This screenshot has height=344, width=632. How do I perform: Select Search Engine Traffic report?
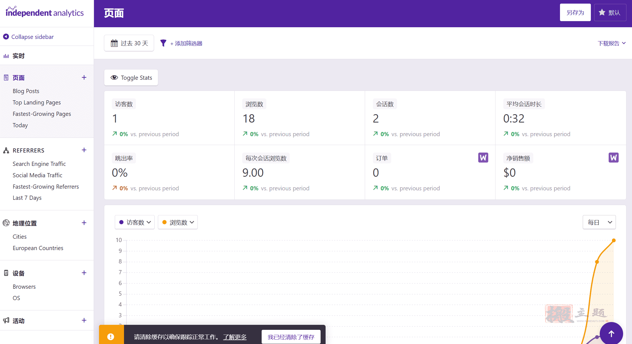point(39,164)
